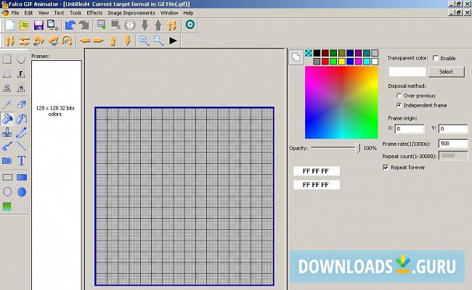Select the green gradient tool
The image size is (472, 290).
coord(7,206)
